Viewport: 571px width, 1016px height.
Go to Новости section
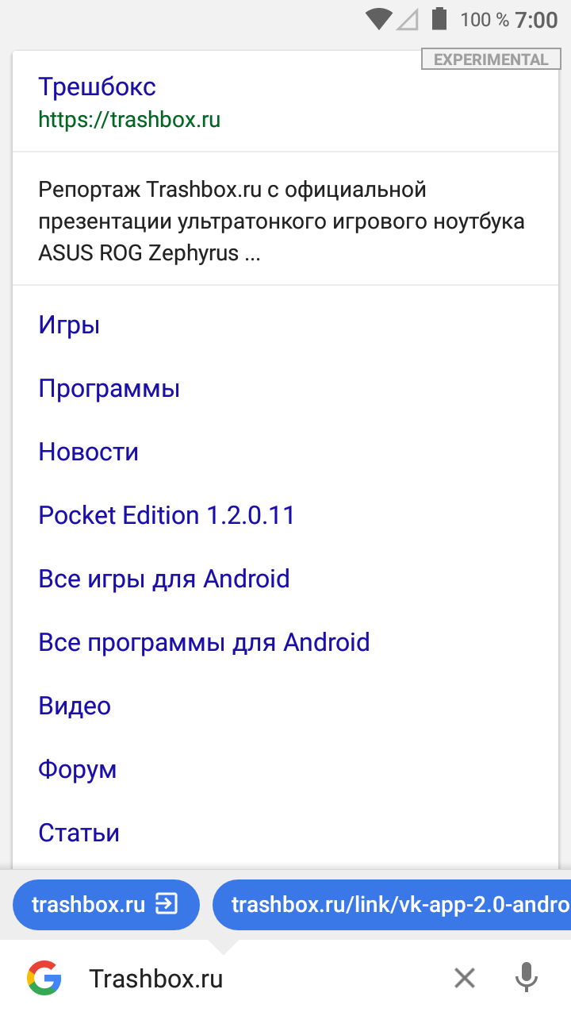[89, 452]
